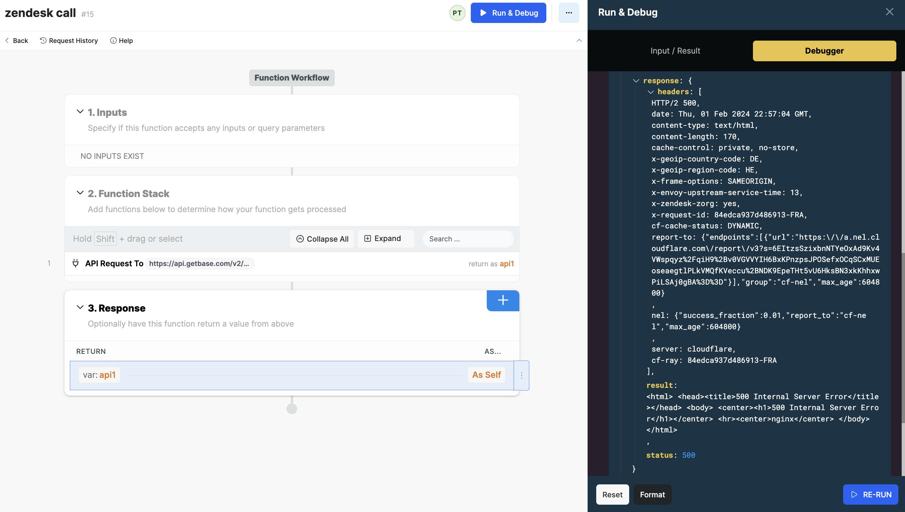Focus the function stack Search field
The height and width of the screenshot is (512, 905).
(x=467, y=239)
